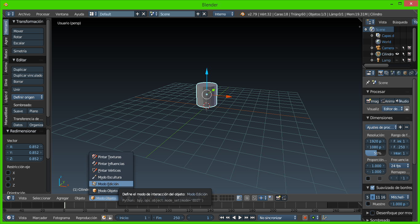Click the Imagen render button
This screenshot has width=420, height=224.
(372, 101)
